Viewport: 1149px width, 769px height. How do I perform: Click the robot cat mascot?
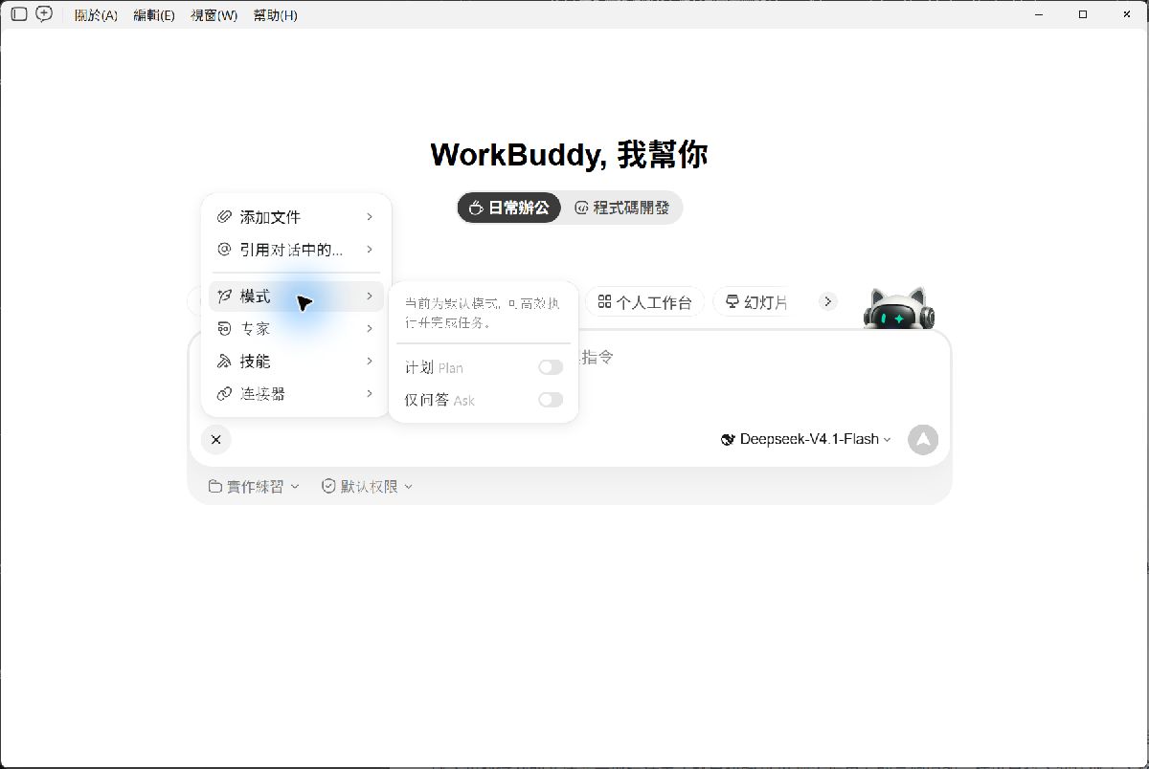[x=898, y=308]
